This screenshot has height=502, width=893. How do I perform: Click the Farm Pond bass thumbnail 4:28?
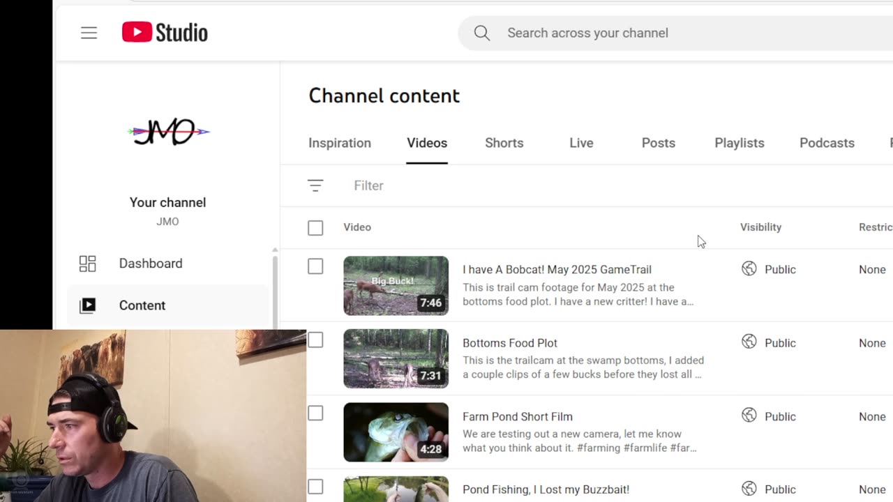point(396,432)
